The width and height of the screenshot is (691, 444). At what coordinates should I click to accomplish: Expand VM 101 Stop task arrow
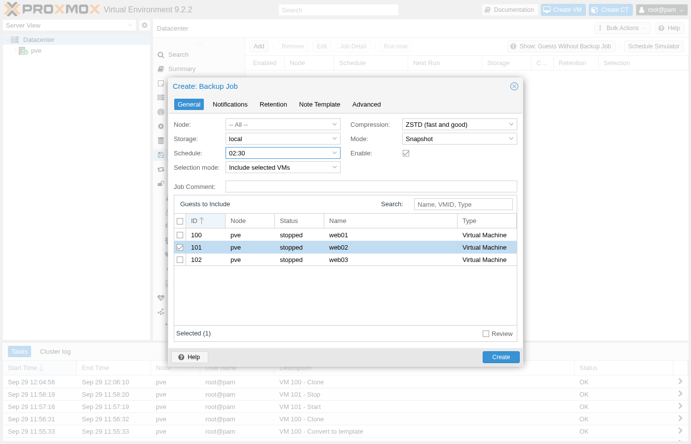(x=680, y=394)
